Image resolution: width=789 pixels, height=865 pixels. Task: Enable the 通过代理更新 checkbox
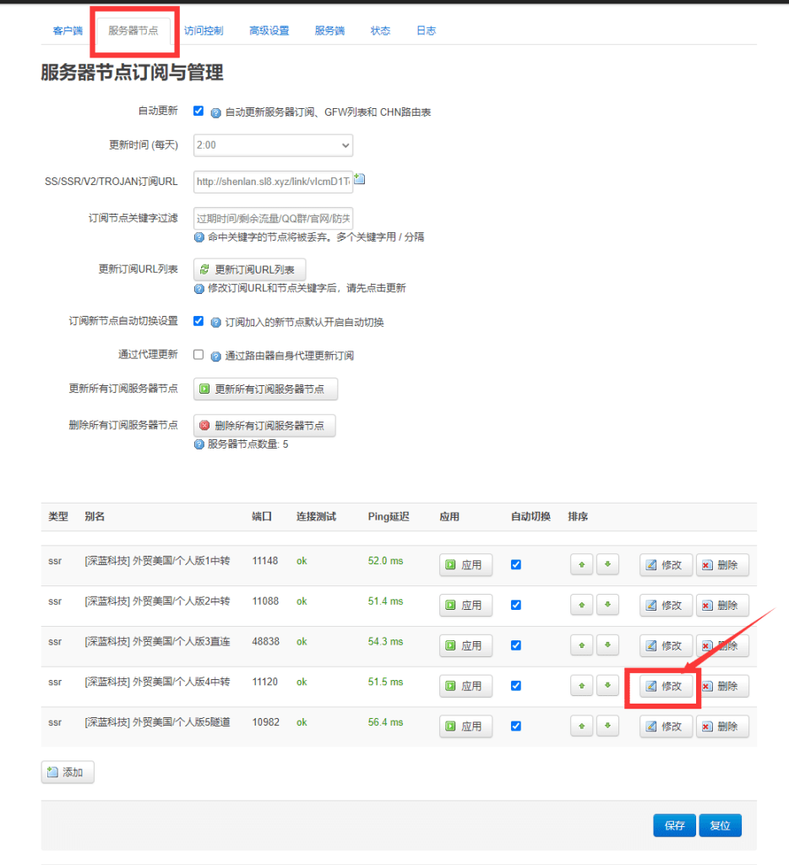pyautogui.click(x=199, y=355)
